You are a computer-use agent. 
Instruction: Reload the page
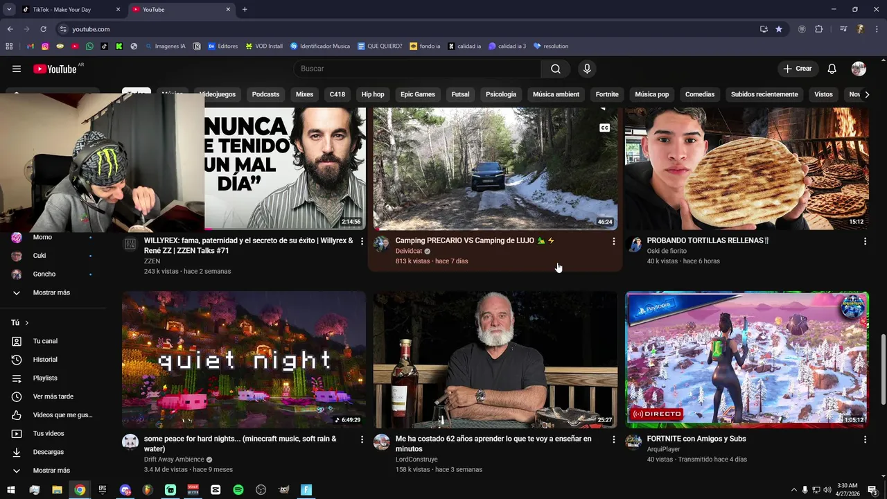click(x=43, y=29)
